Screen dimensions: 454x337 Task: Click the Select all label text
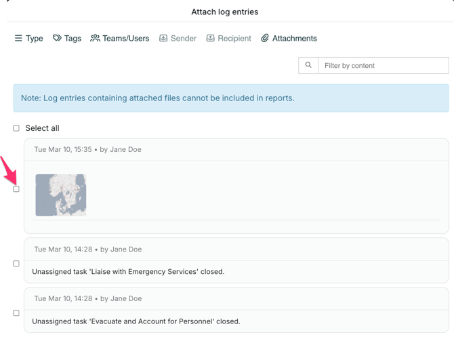pyautogui.click(x=42, y=128)
